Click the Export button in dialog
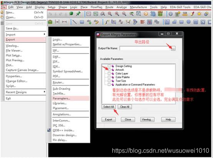 (108, 119)
